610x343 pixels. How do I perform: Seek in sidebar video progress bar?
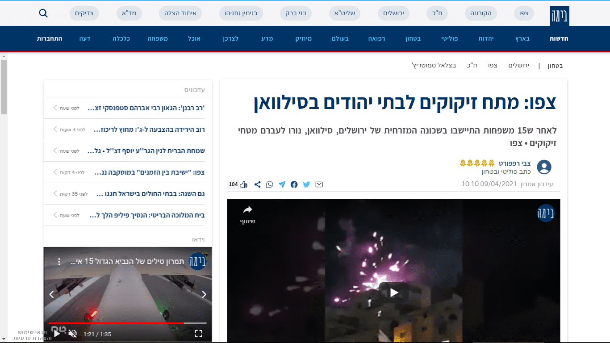pos(128,322)
